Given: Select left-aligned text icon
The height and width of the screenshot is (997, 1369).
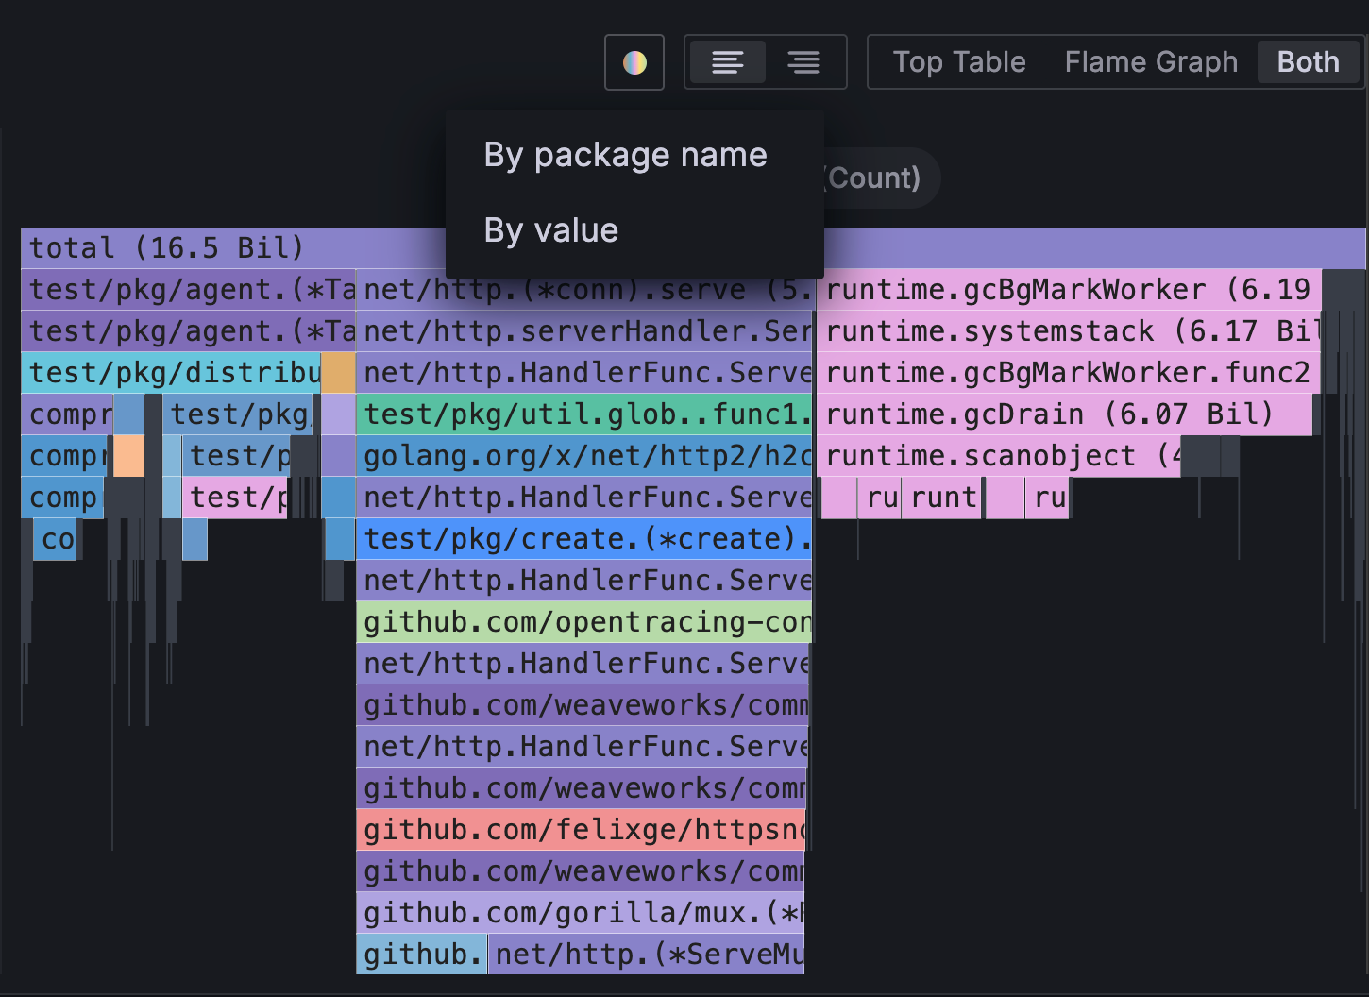Looking at the screenshot, I should click(x=727, y=62).
